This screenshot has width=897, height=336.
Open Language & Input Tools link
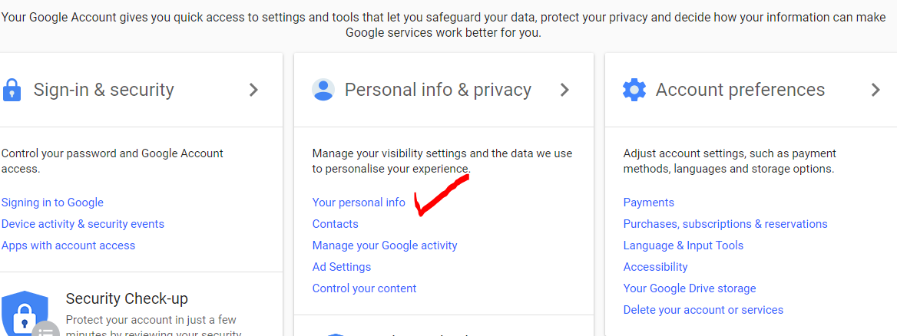684,245
